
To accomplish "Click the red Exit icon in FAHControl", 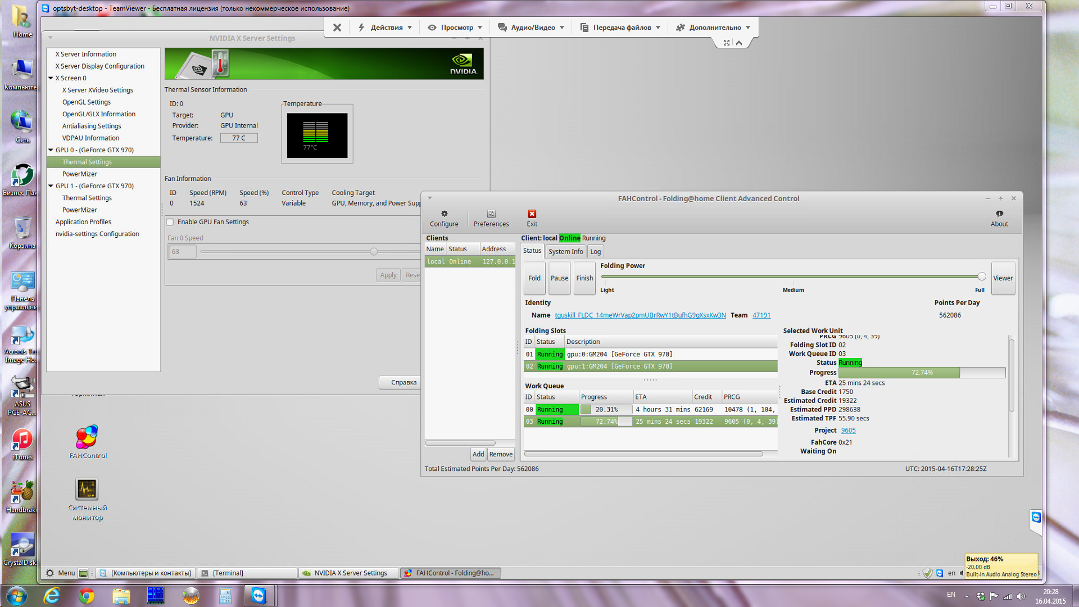I will (532, 214).
